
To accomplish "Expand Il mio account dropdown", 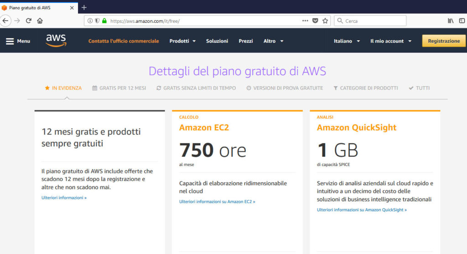I will (x=391, y=41).
